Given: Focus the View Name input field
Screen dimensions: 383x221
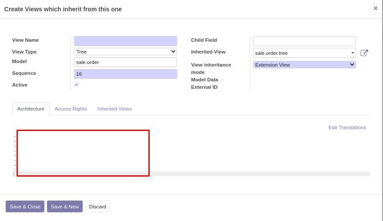Looking at the screenshot, I should (125, 41).
